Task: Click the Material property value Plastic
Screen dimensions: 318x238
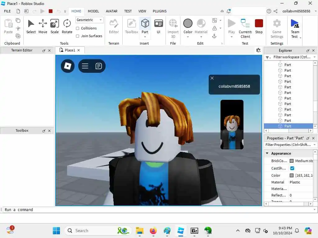Action: [295, 182]
